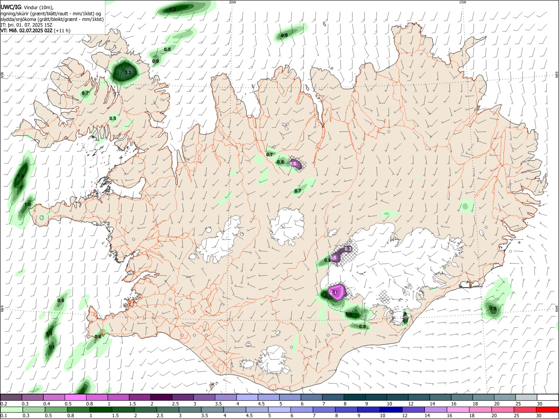Click the 0.3 label in the hatched glacier area
Viewport: 559px width, 419px height.
coord(348,249)
